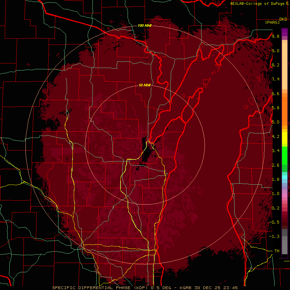Screen dimensions: 290x290
Task: Click the 8.2 scale value
Action: coord(275,65)
